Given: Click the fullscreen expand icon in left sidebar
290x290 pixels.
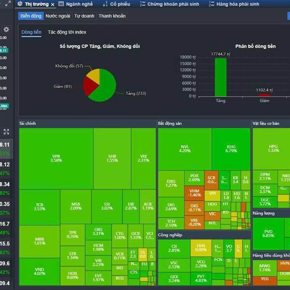Looking at the screenshot, I should pyautogui.click(x=6, y=131).
